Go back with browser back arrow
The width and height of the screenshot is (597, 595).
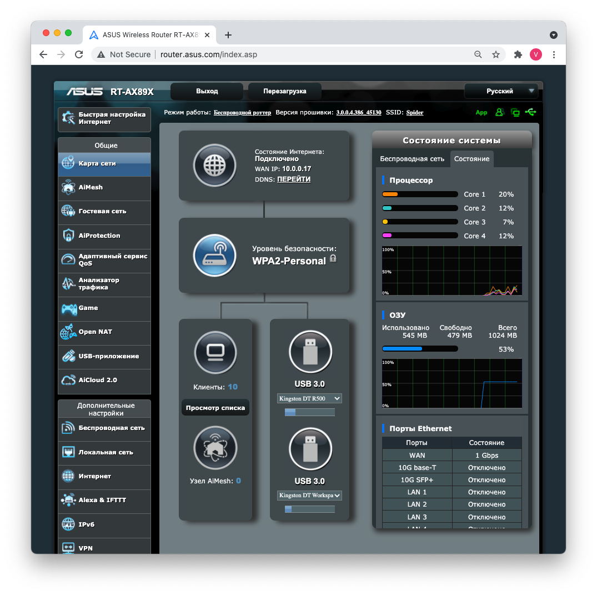click(43, 54)
